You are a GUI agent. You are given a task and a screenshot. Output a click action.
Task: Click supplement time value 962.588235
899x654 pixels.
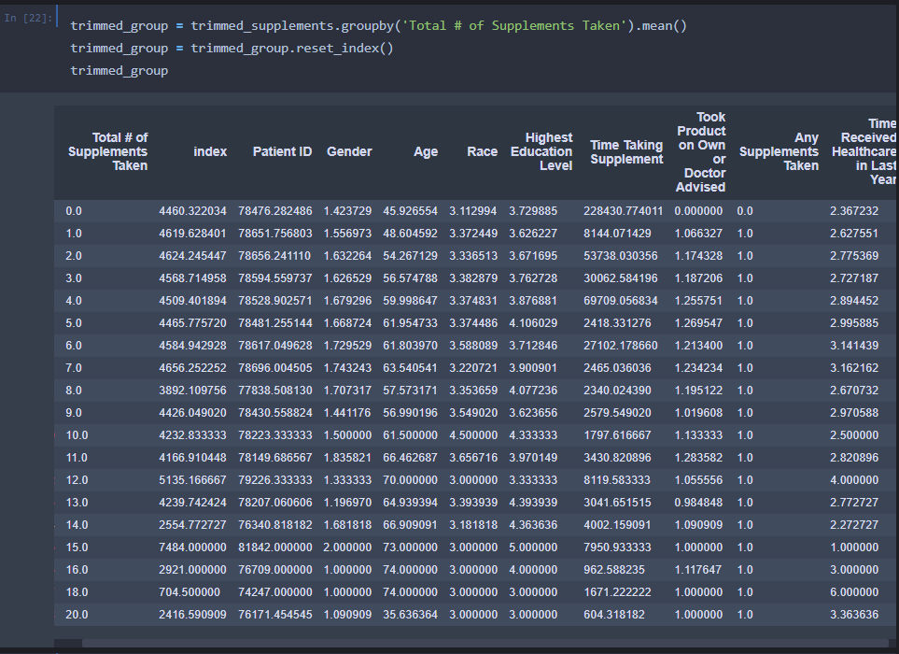(x=614, y=570)
